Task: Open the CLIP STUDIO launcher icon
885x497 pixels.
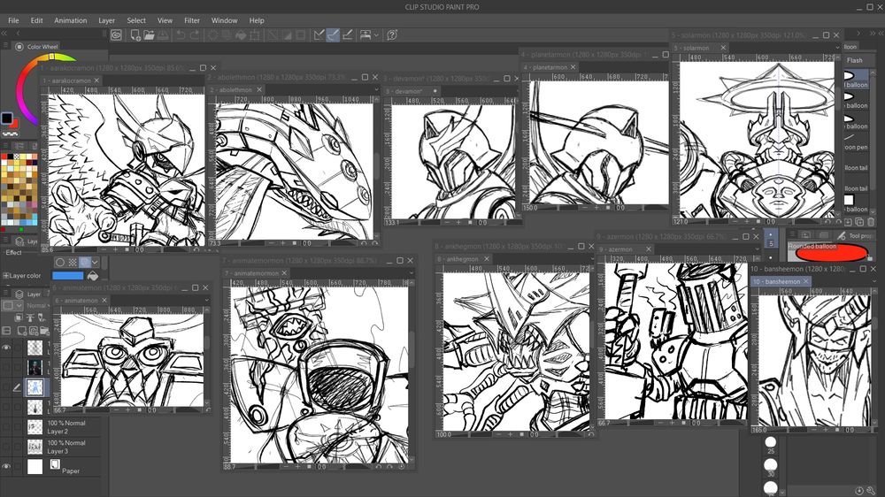Action: point(116,35)
